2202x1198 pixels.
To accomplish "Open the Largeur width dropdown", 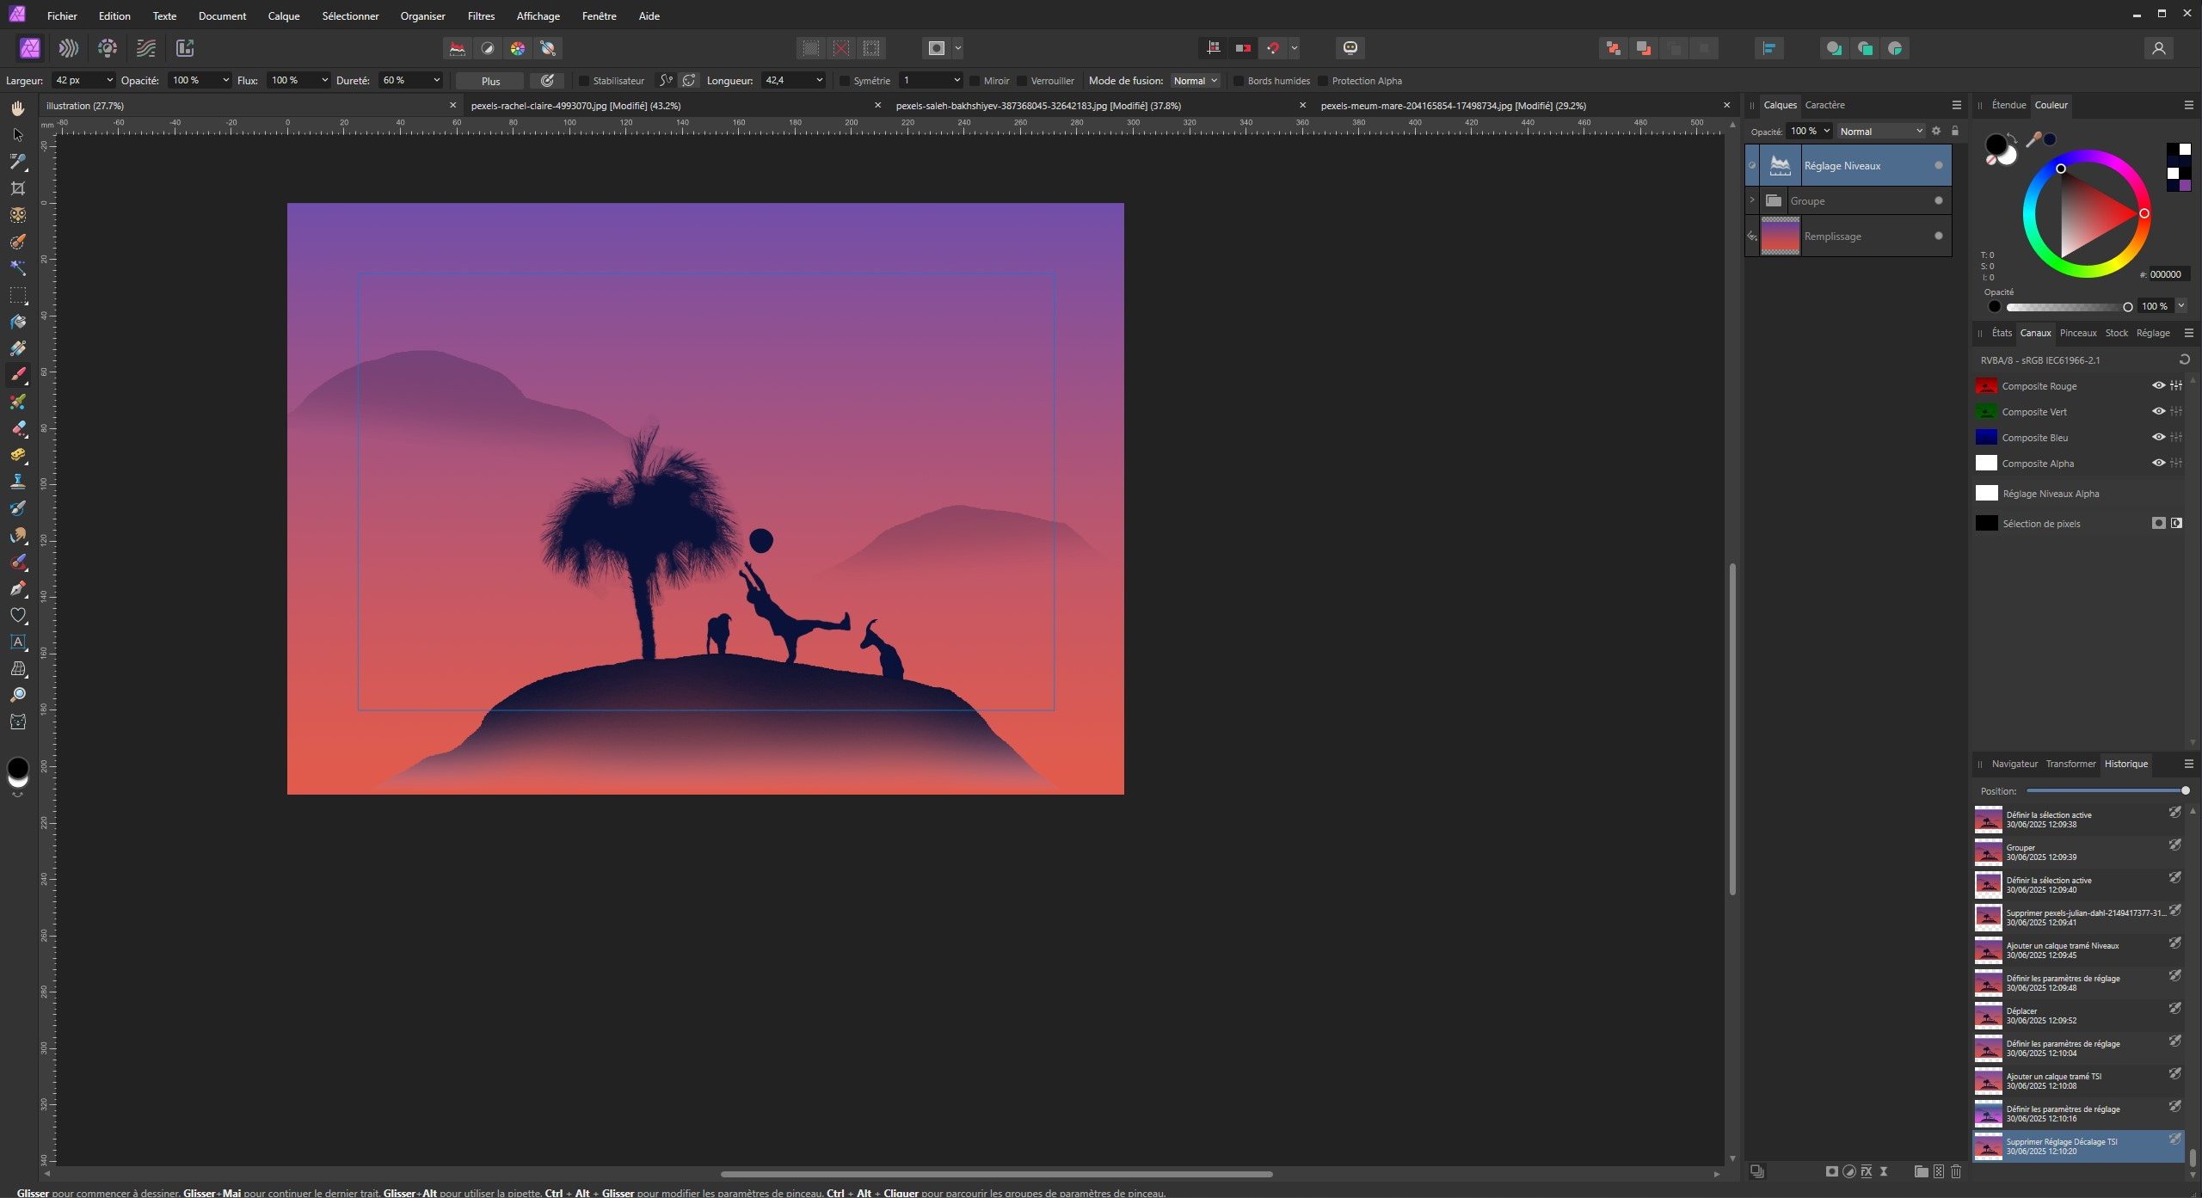I will [x=109, y=81].
